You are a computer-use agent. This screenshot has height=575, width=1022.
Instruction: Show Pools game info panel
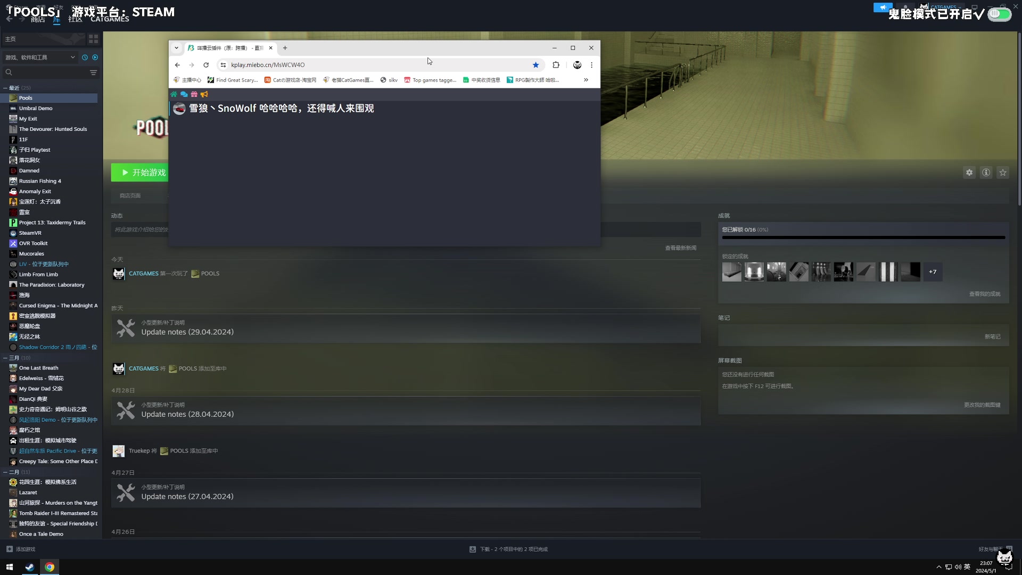pyautogui.click(x=986, y=172)
